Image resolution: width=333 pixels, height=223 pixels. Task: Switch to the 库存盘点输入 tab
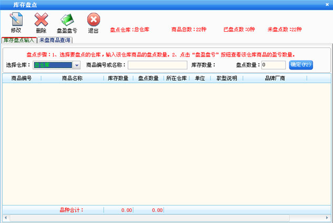coord(18,40)
